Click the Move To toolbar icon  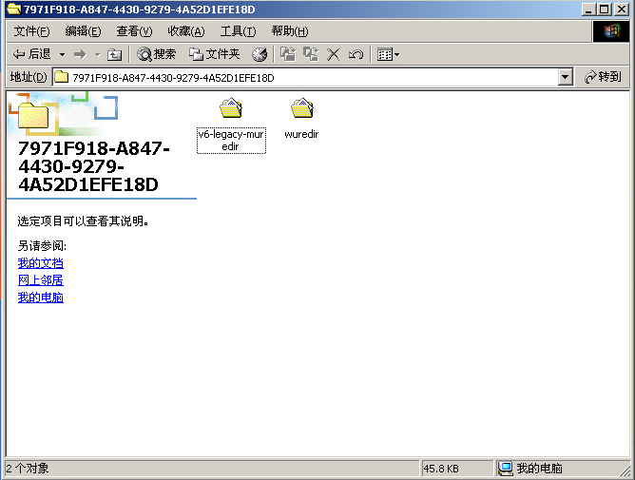288,54
